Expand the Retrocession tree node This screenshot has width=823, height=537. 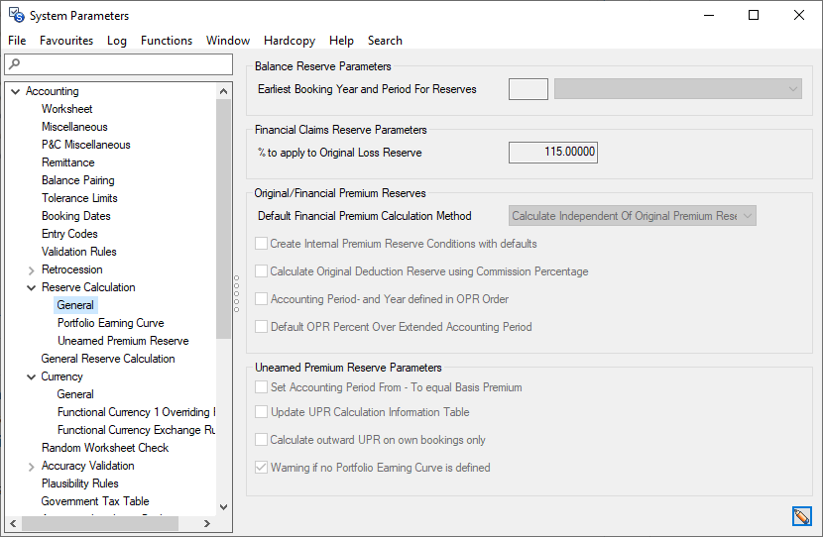[x=31, y=269]
